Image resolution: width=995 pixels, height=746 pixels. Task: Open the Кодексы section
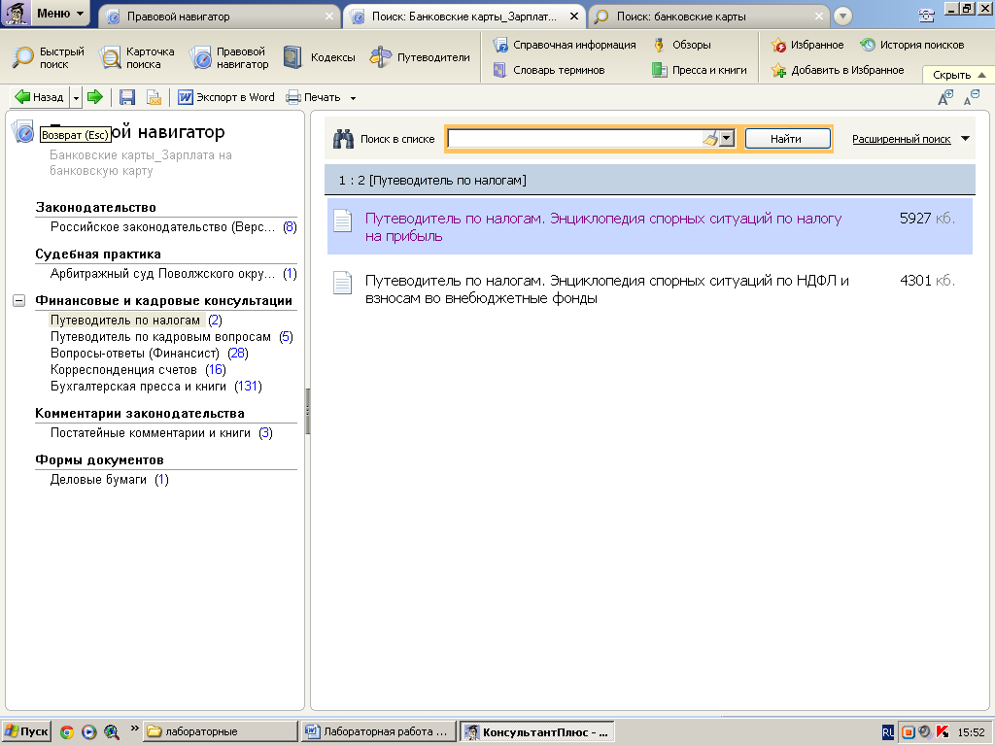pyautogui.click(x=319, y=57)
